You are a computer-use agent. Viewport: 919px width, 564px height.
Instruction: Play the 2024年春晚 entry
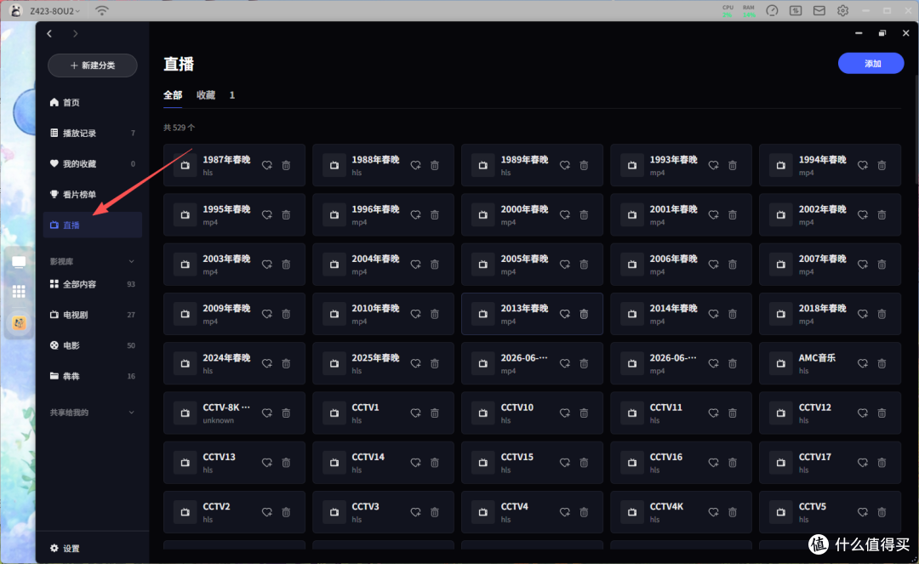(x=235, y=364)
